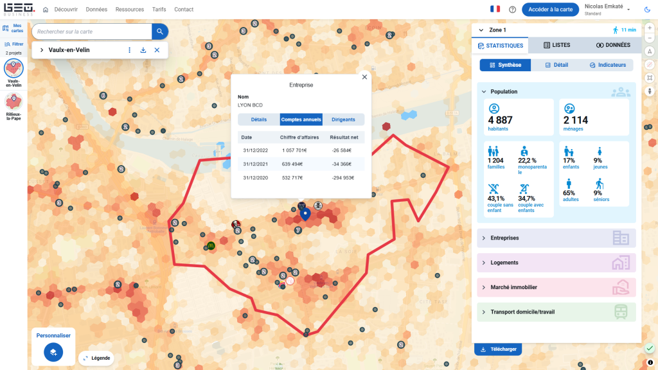658x370 pixels.
Task: Switch to the Détail view
Action: click(x=556, y=65)
